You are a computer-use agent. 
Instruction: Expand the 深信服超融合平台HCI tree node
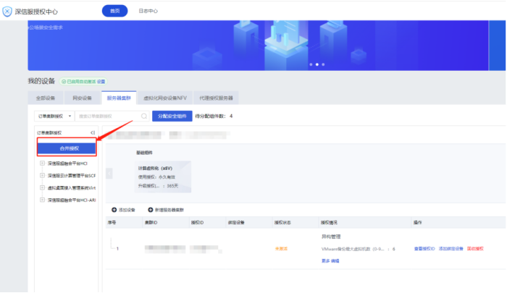(x=42, y=164)
